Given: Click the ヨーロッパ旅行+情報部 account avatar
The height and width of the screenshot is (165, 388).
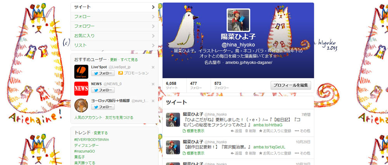Looking at the screenshot, I should tap(81, 105).
